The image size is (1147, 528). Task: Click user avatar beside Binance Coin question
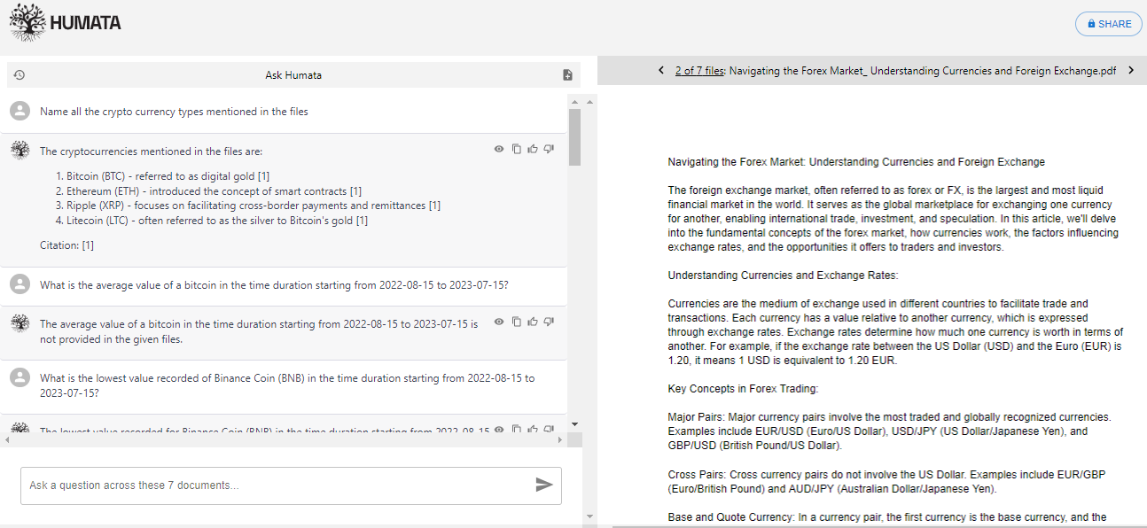[x=20, y=377]
